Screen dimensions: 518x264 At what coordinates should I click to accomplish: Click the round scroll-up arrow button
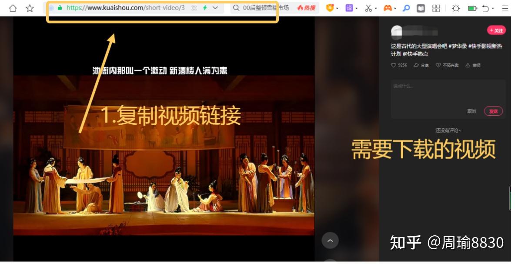click(x=330, y=241)
